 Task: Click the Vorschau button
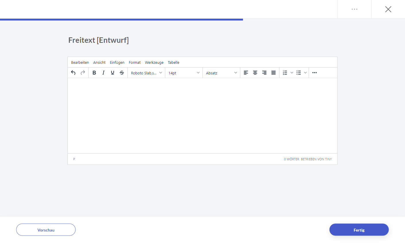coord(46,230)
